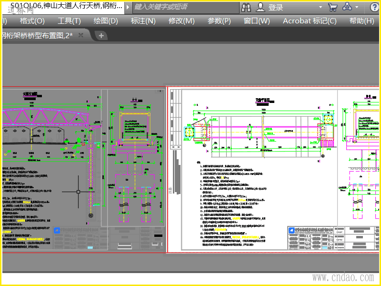This screenshot has height=286, width=381.
Task: Click the Autodesk A360 triangle icon
Action: 347,7
